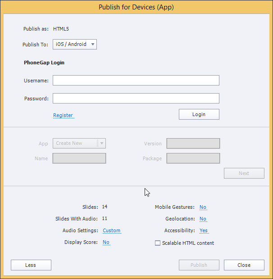Screen dimensions: 273x279
Task: Click the Less button
Action: click(x=31, y=265)
